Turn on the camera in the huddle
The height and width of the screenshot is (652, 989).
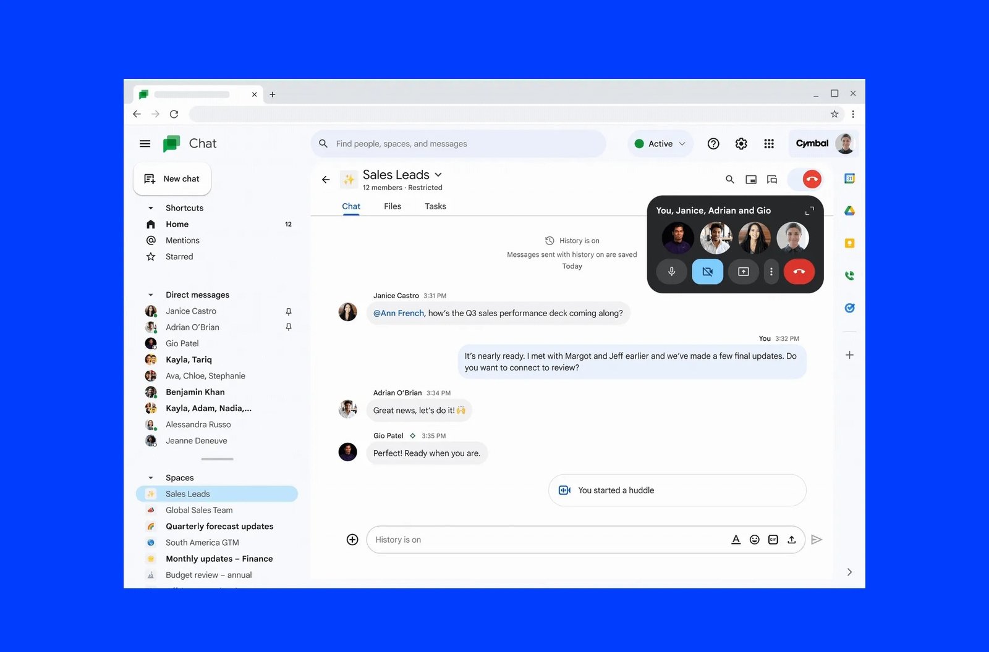point(707,271)
